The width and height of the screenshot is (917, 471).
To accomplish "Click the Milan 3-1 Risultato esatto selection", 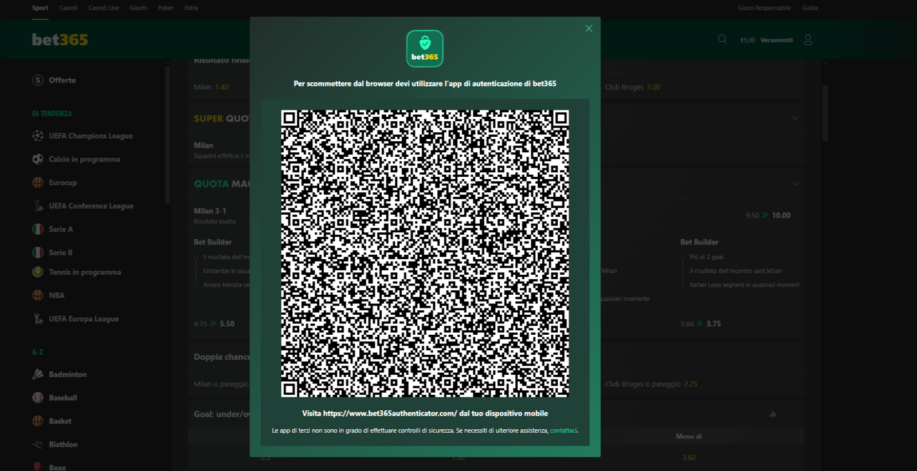I will click(x=215, y=216).
